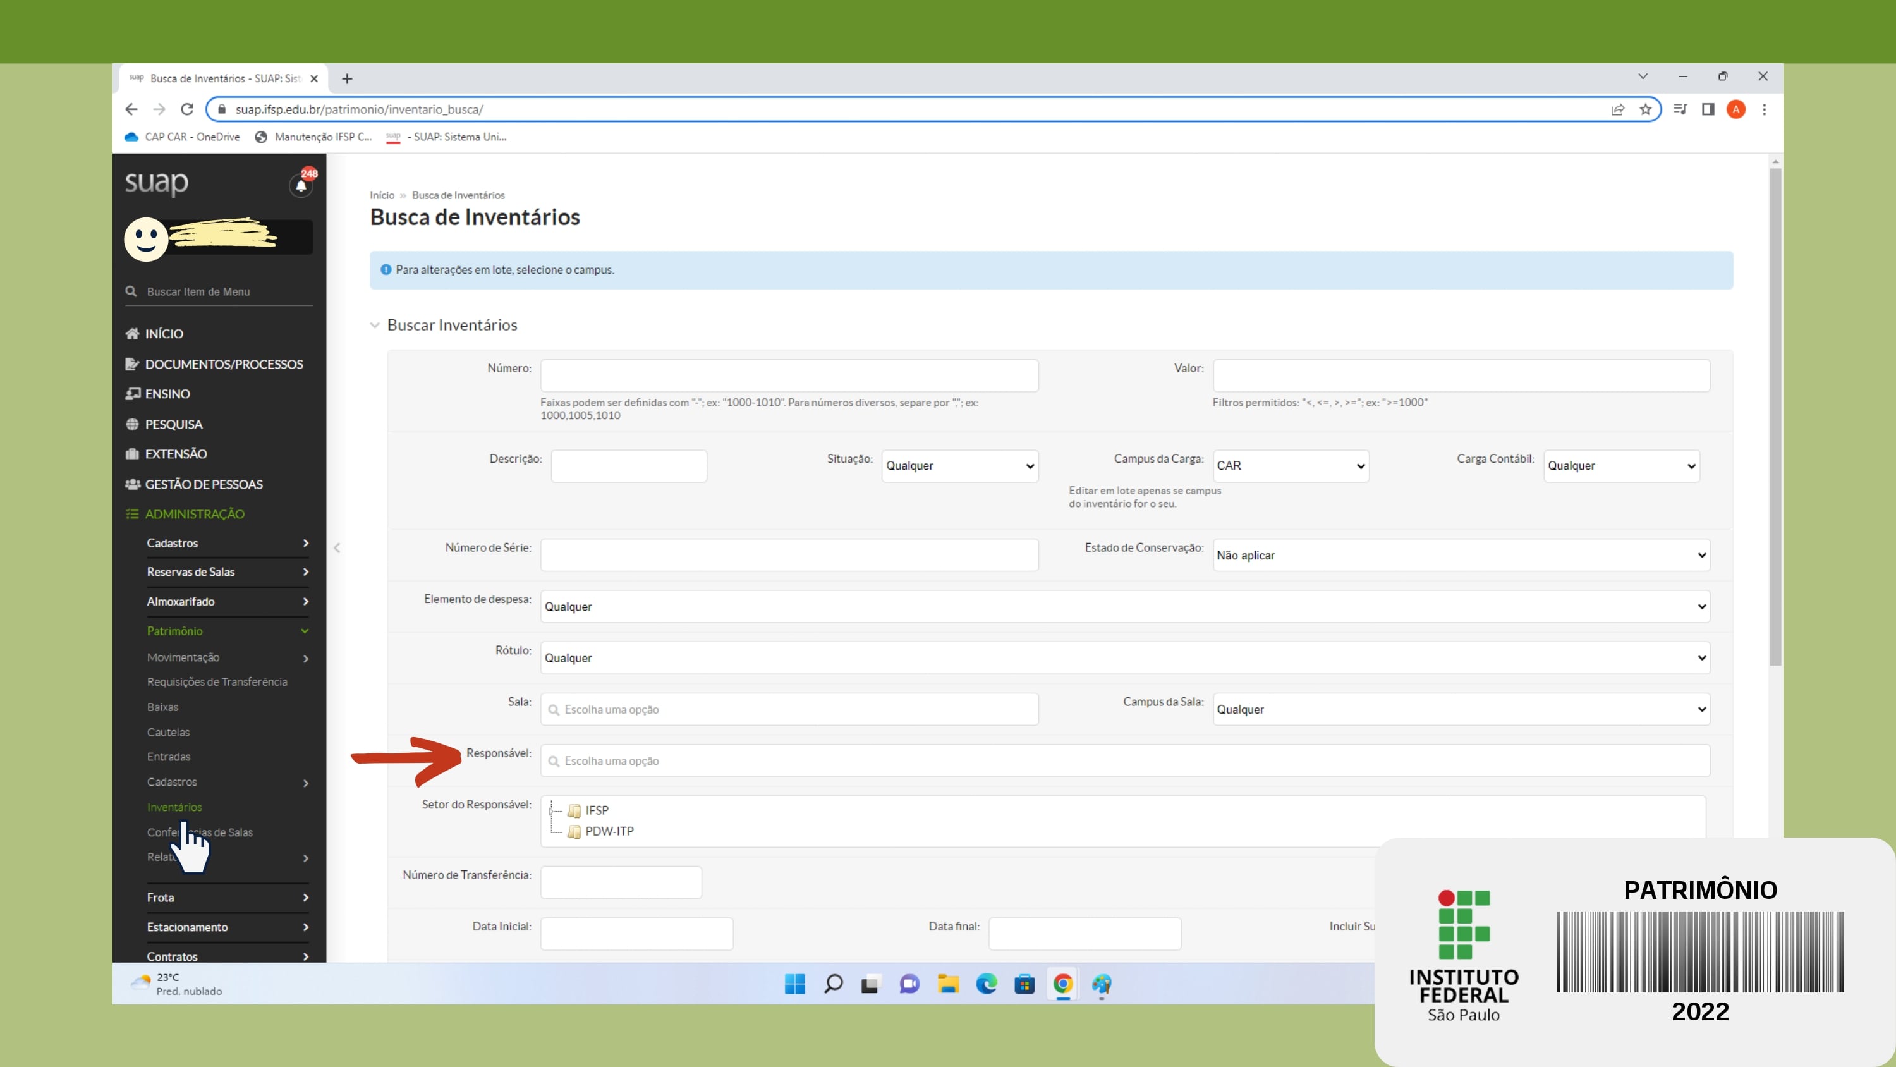The image size is (1896, 1067).
Task: Open the Chrome profile avatar A
Action: pos(1736,110)
